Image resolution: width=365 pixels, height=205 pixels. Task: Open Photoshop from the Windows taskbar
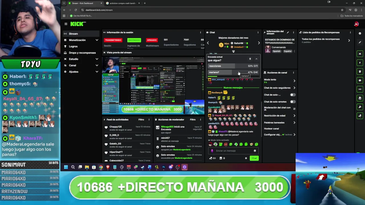(164, 167)
